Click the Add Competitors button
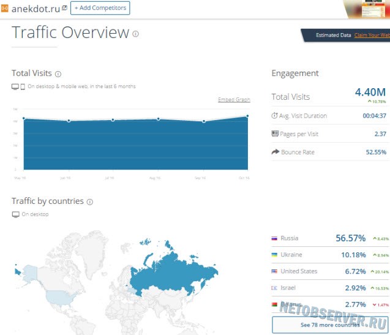This screenshot has height=335, width=390. (100, 8)
